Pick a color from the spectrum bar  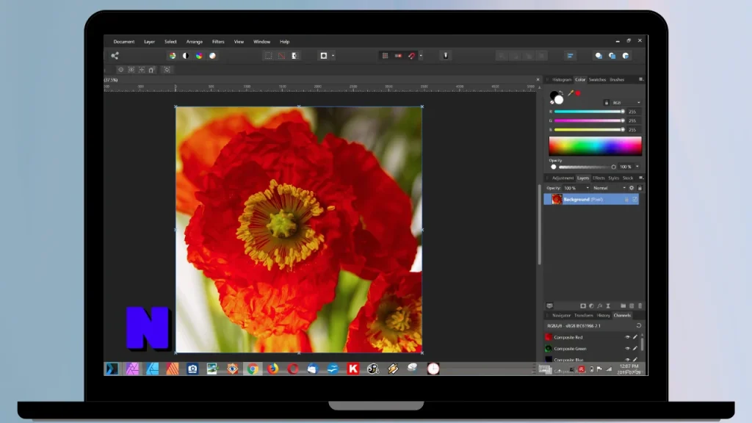595,146
